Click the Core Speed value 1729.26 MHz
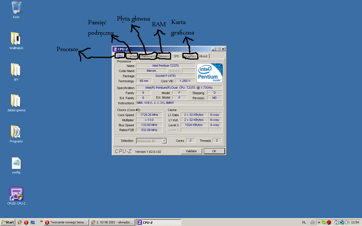Image resolution: width=362 pixels, height=226 pixels. [x=149, y=115]
